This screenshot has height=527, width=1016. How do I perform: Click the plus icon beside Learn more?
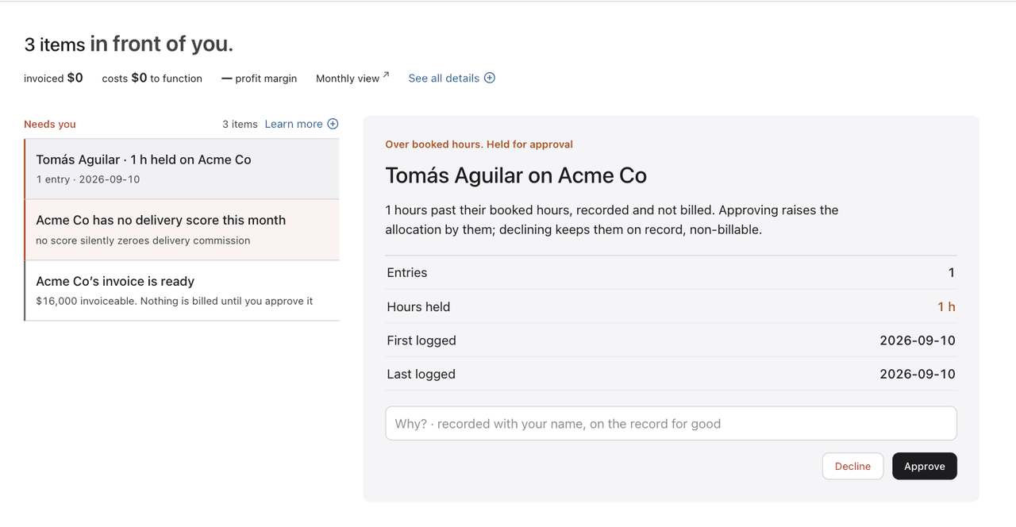pyautogui.click(x=333, y=124)
